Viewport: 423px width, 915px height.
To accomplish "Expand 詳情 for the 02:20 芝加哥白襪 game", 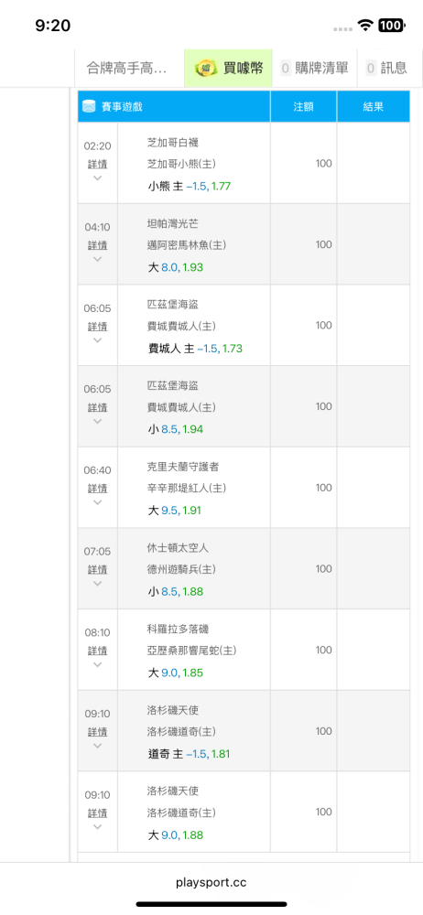I will pyautogui.click(x=98, y=165).
